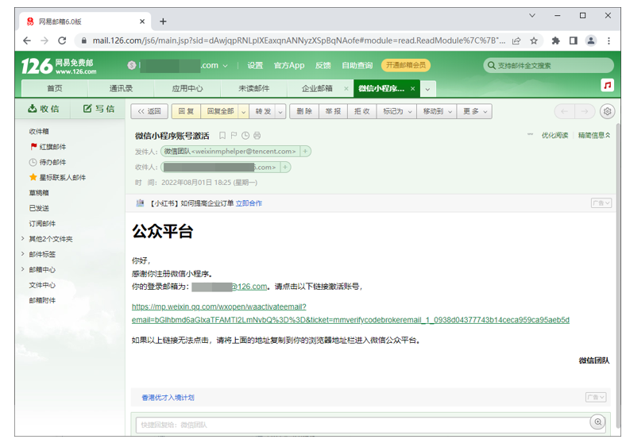This screenshot has width=626, height=443.
Task: Open the mail settings gear icon
Action: (x=607, y=111)
